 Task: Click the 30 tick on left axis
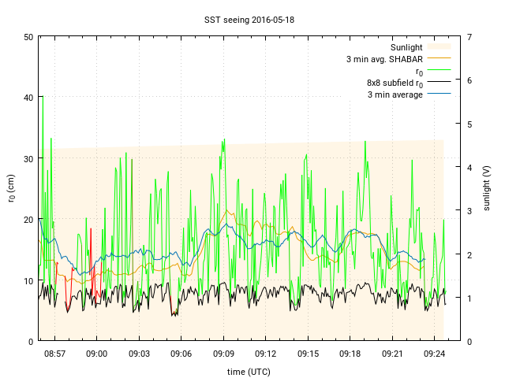click(x=28, y=159)
